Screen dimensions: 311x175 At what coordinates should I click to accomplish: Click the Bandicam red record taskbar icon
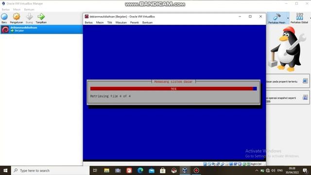196,171
